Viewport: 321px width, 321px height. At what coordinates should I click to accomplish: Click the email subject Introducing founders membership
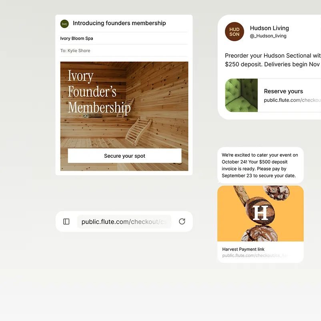point(119,23)
